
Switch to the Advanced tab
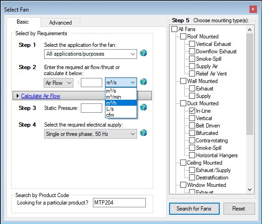[60, 23]
